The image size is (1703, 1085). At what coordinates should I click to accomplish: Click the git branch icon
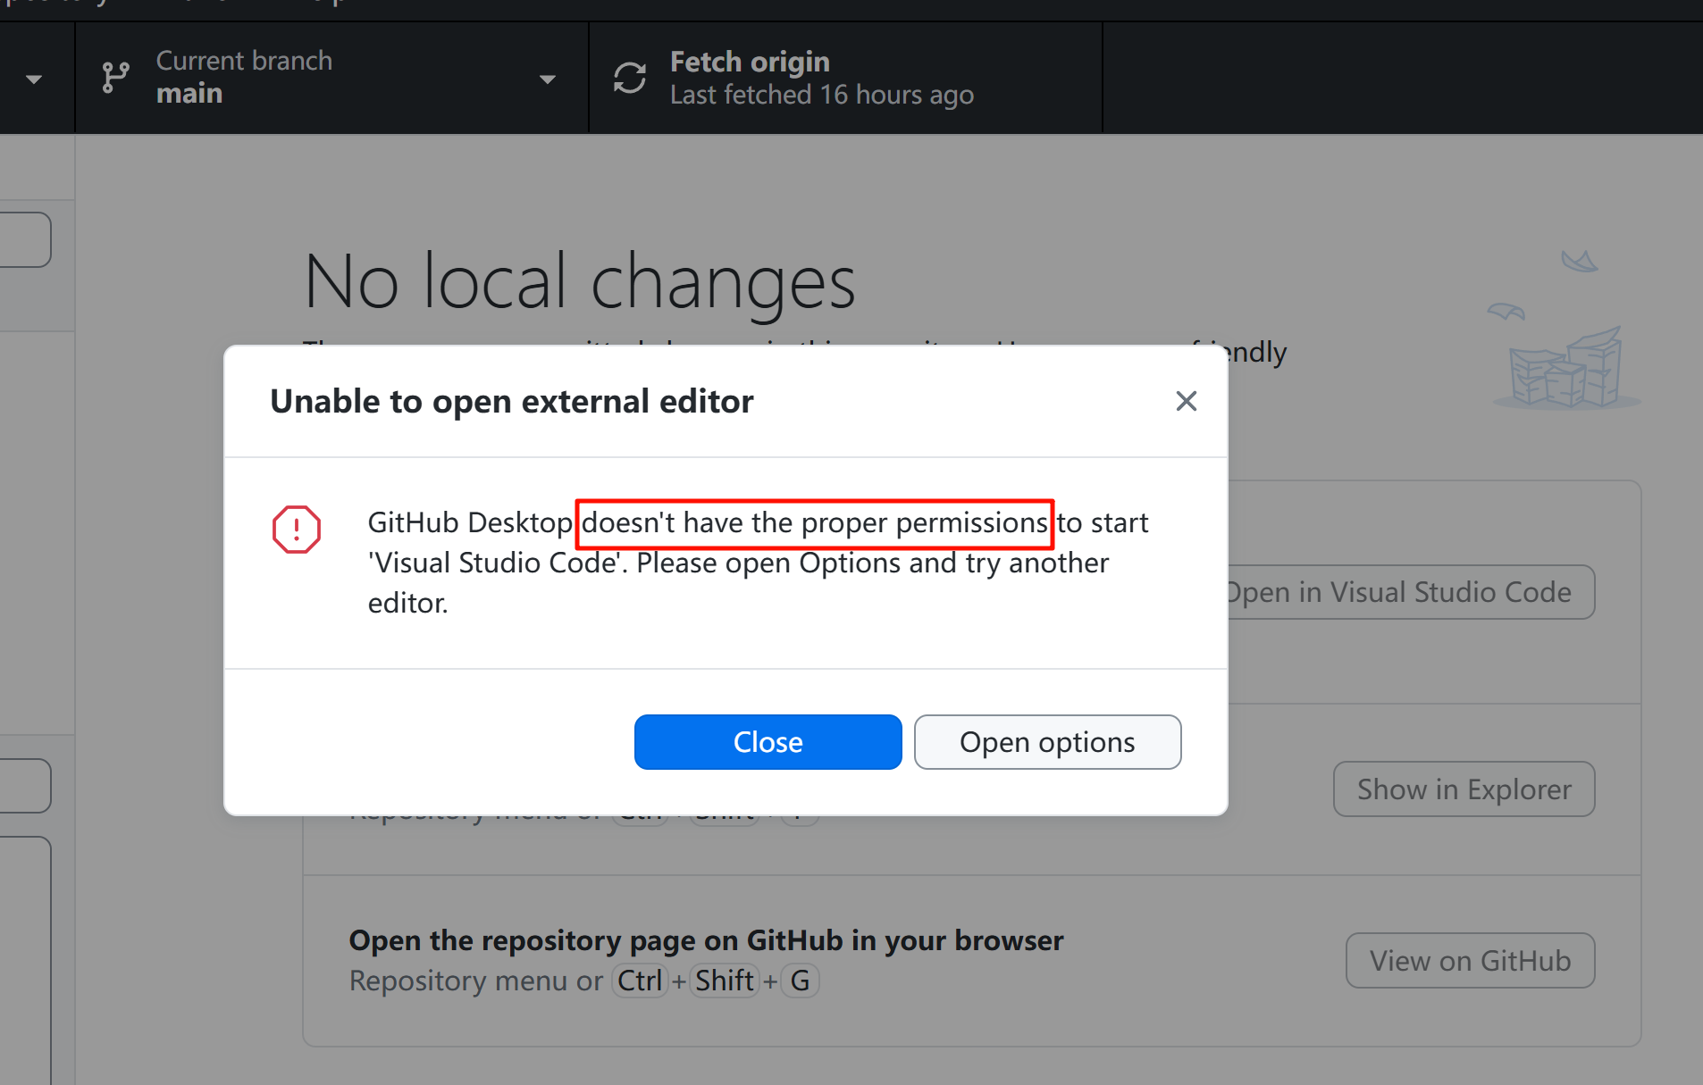115,78
